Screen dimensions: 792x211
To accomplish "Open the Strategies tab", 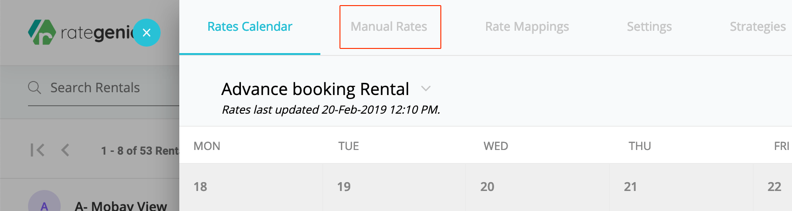I will coord(757,27).
